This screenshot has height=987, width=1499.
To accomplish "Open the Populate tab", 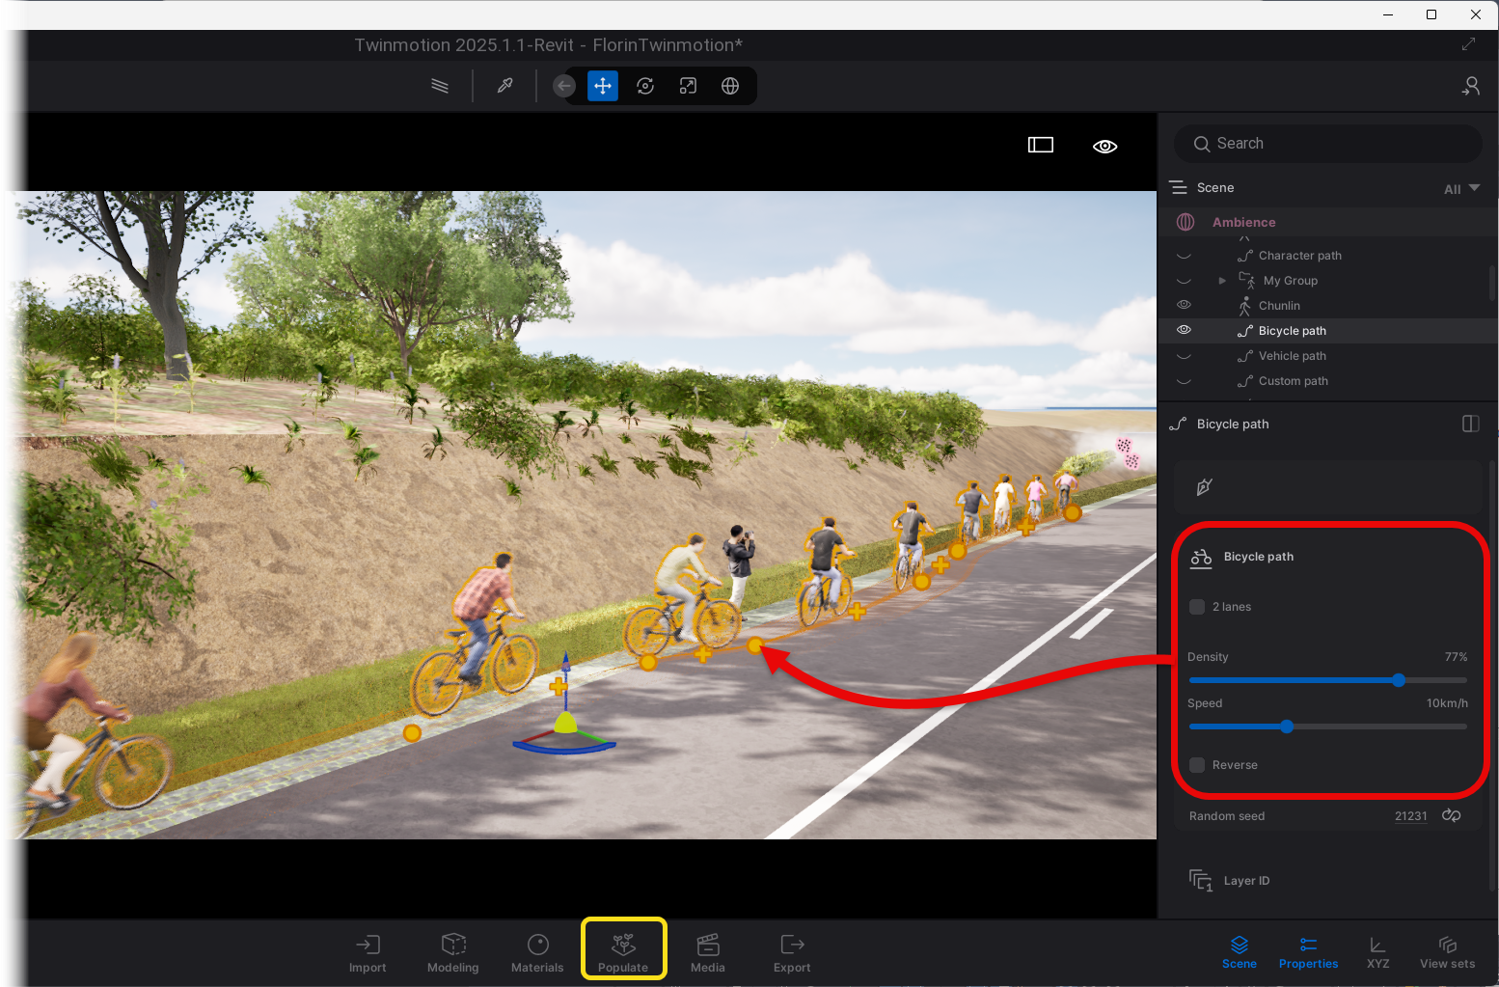I will coord(623,951).
